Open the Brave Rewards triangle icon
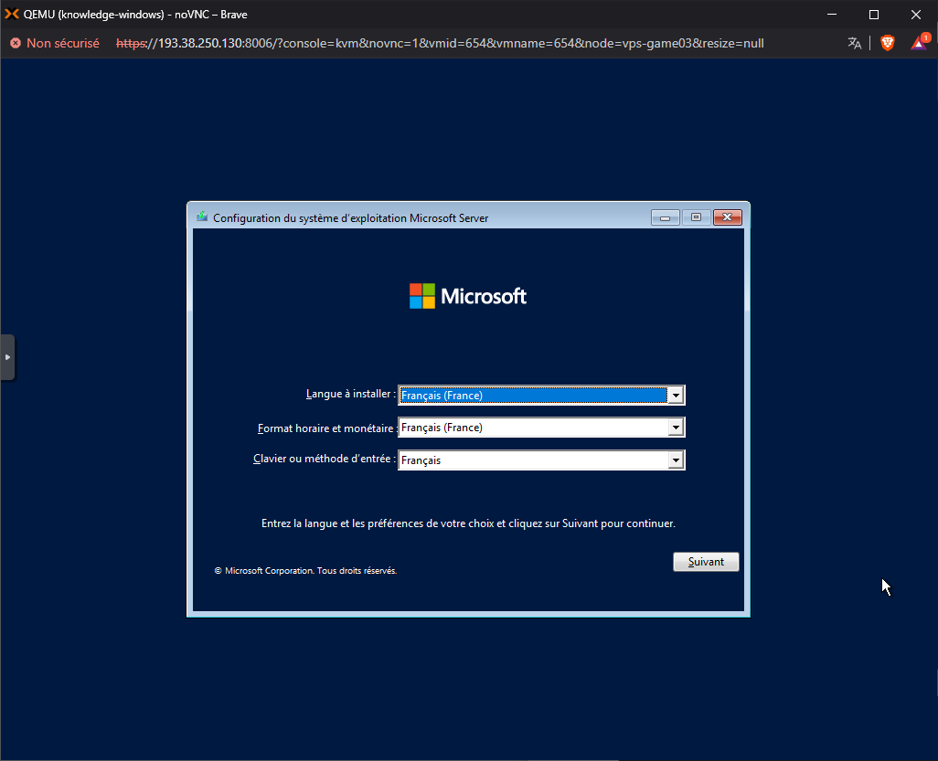Screen dimensions: 938x761 pos(920,42)
